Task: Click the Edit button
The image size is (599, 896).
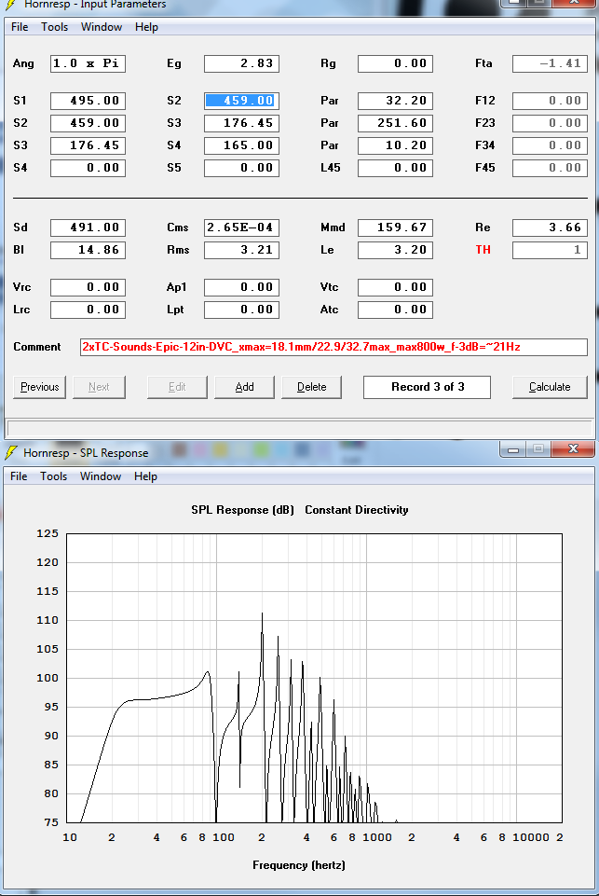Action: [177, 387]
